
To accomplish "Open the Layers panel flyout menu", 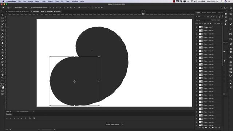I will click(222, 13).
